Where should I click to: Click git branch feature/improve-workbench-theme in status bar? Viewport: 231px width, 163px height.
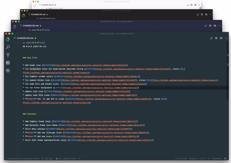23,158
